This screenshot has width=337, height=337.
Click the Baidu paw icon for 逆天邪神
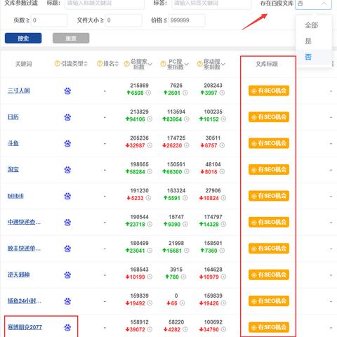pos(67,275)
